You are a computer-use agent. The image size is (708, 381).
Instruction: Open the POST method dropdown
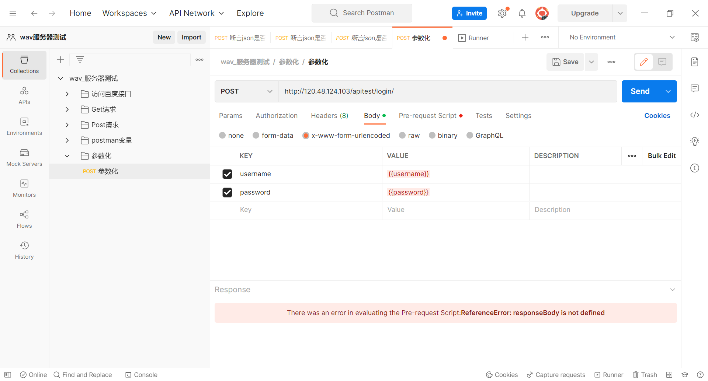point(247,91)
